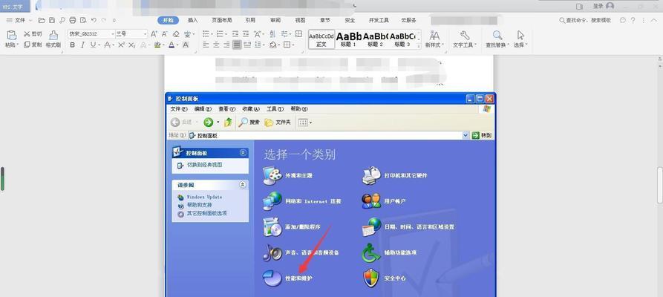Viewport: 663px width, 297px height.
Task: Pick the text highlight color button
Action: click(157, 45)
